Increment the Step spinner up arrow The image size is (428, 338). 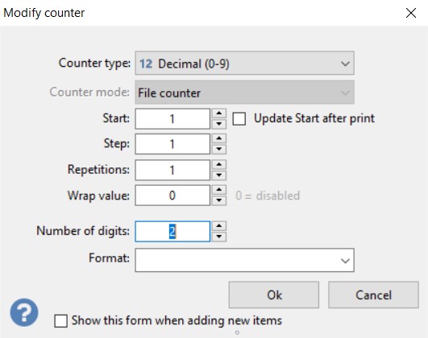pos(219,138)
